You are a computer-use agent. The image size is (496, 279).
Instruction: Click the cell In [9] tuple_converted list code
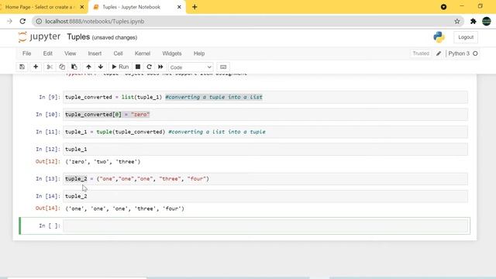(x=265, y=97)
